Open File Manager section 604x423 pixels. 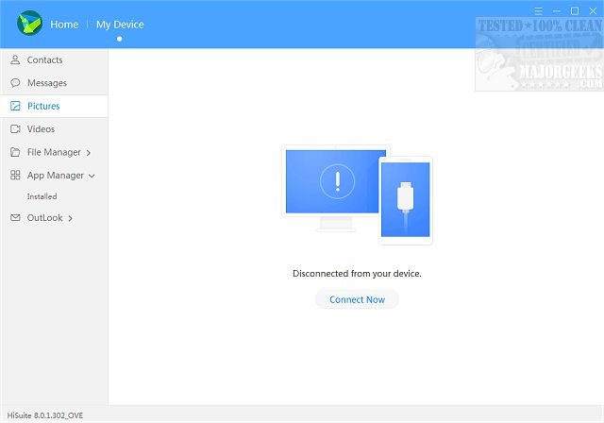pyautogui.click(x=54, y=152)
